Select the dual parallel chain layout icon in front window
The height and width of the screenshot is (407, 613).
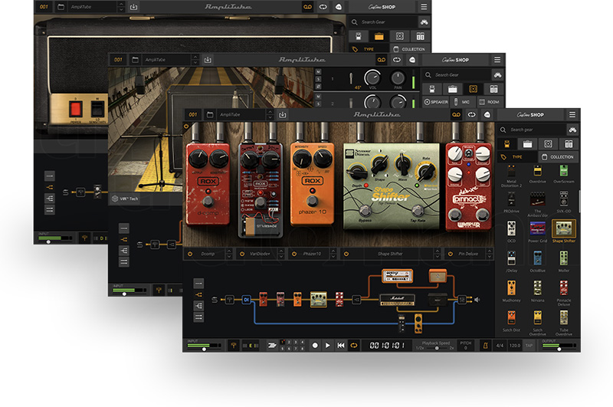(198, 317)
